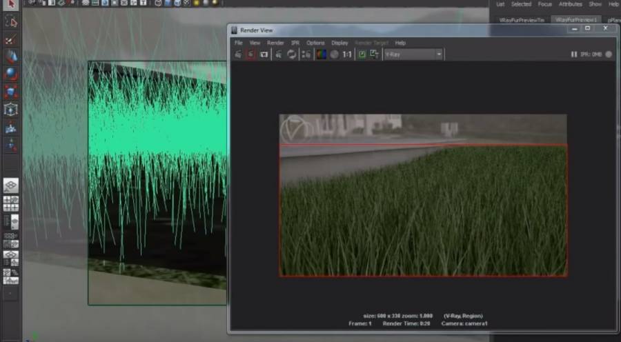
Task: Click the 'Render Time: 0:20' status text
Action: point(406,323)
